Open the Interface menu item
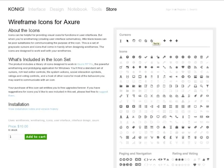The image size is (224, 168). 37,9
